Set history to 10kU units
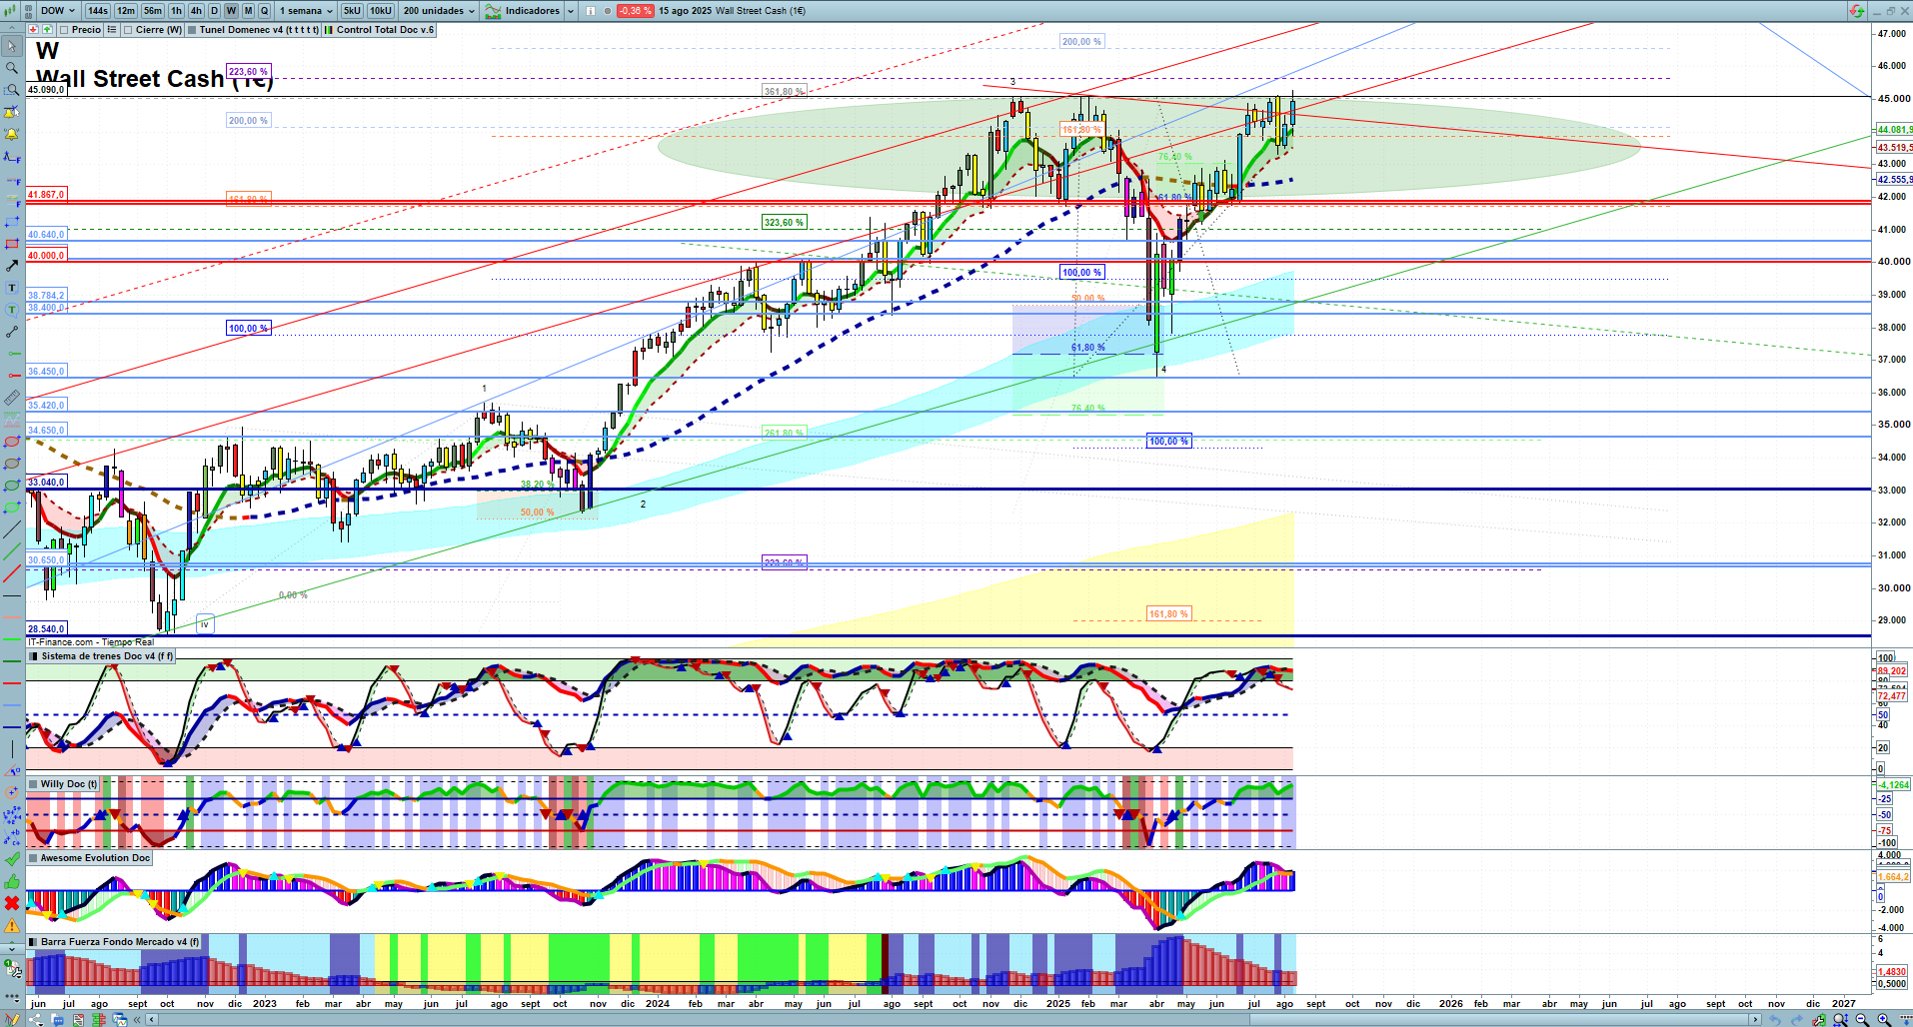This screenshot has width=1913, height=1027. 381,11
